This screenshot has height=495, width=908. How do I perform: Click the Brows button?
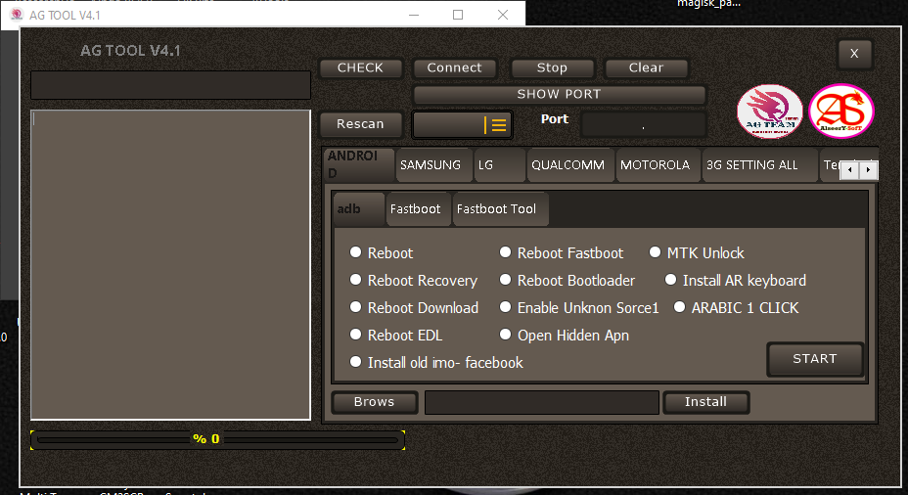point(375,402)
